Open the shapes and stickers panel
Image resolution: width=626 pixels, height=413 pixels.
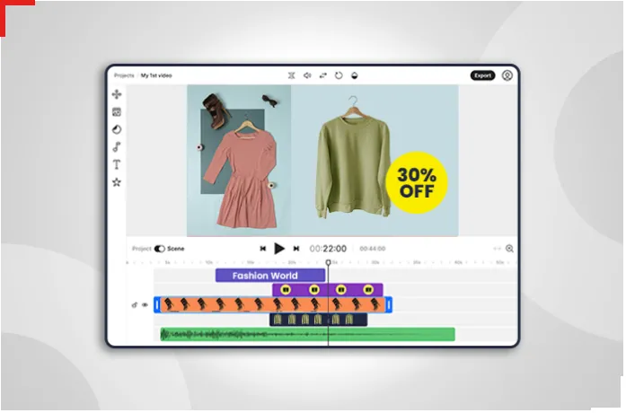116,129
